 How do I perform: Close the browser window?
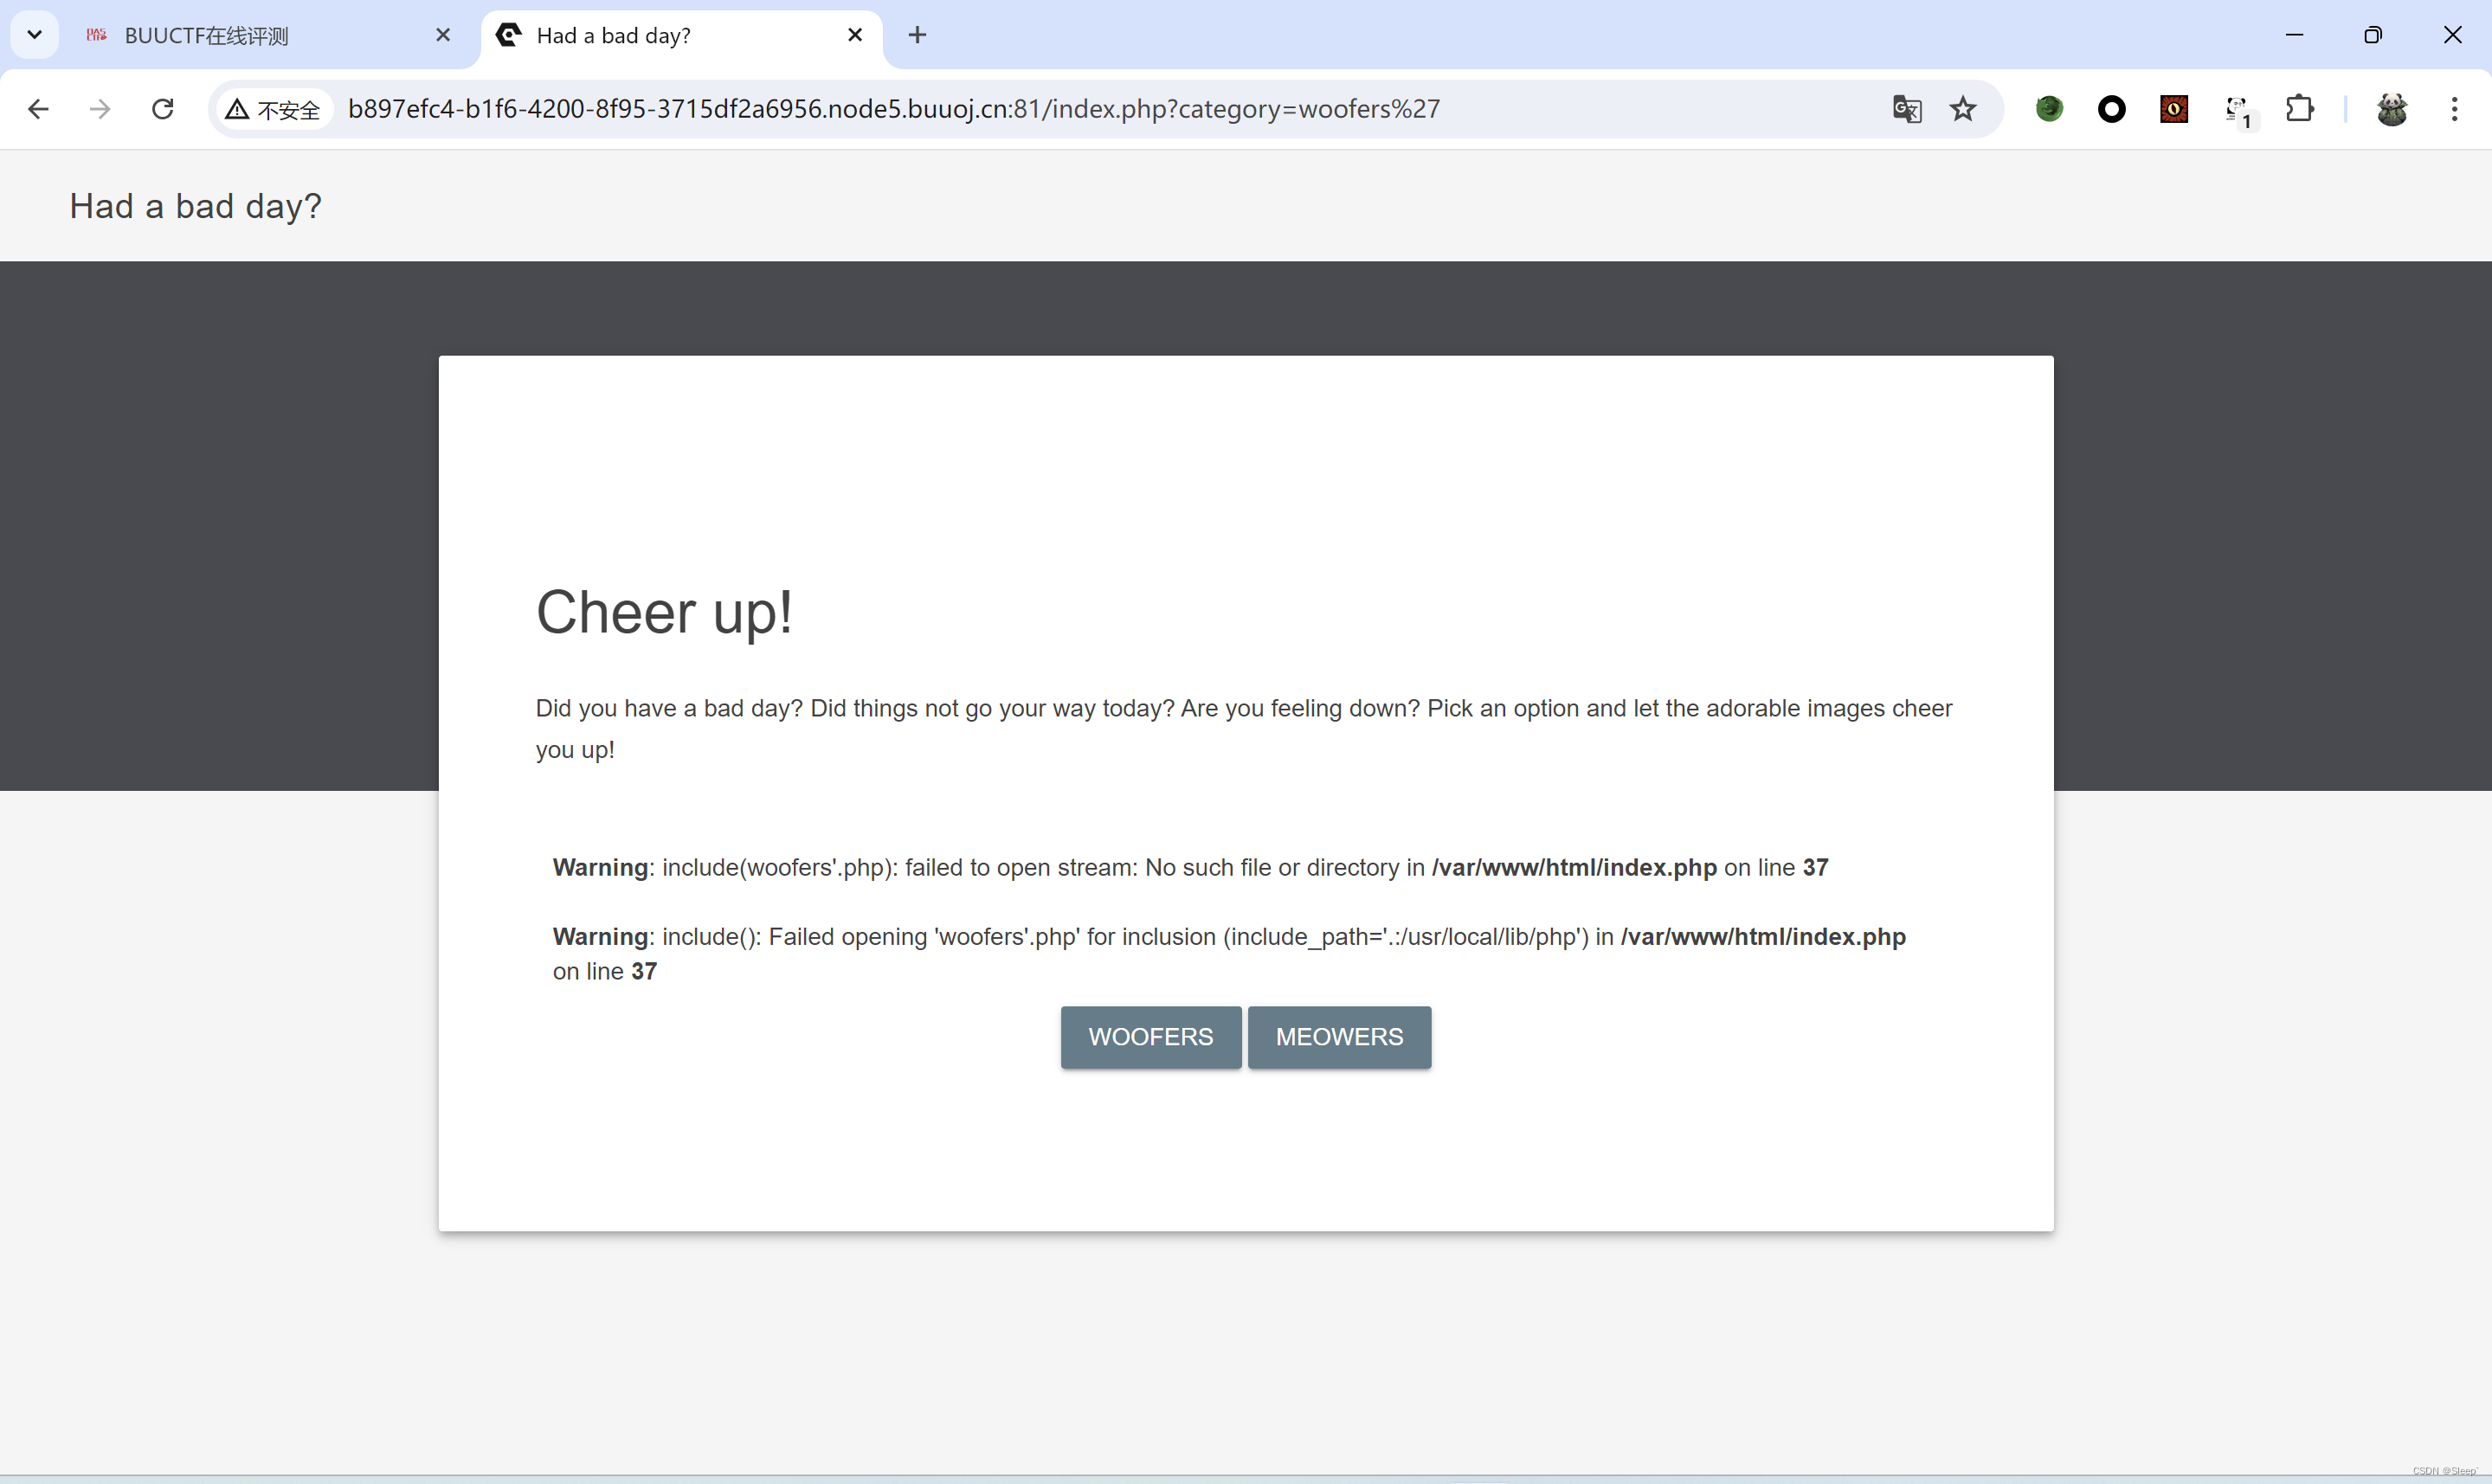point(2453,35)
